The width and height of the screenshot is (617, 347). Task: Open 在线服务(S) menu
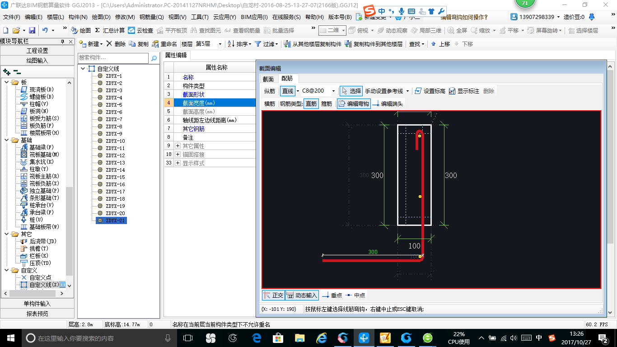pos(286,17)
